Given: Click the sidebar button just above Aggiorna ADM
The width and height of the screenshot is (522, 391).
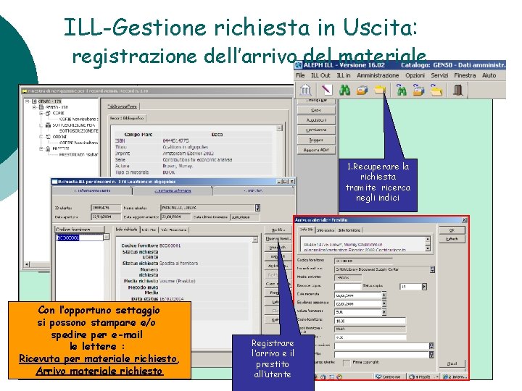Looking at the screenshot, I should point(316,140).
